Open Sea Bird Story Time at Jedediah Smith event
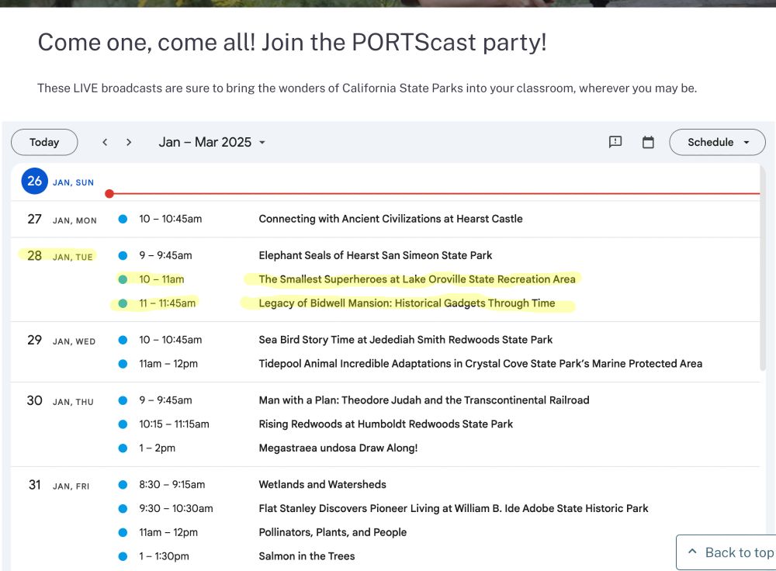Viewport: 776px width, 571px height. pos(405,340)
